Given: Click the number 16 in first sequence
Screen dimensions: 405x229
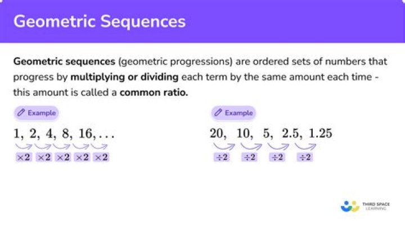Looking at the screenshot, I should pyautogui.click(x=85, y=133).
